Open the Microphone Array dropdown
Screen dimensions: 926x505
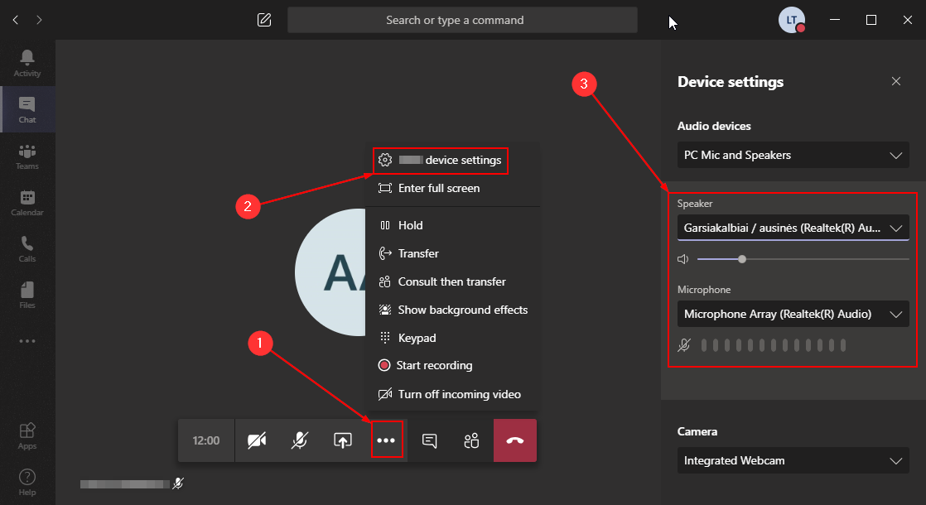tap(793, 314)
